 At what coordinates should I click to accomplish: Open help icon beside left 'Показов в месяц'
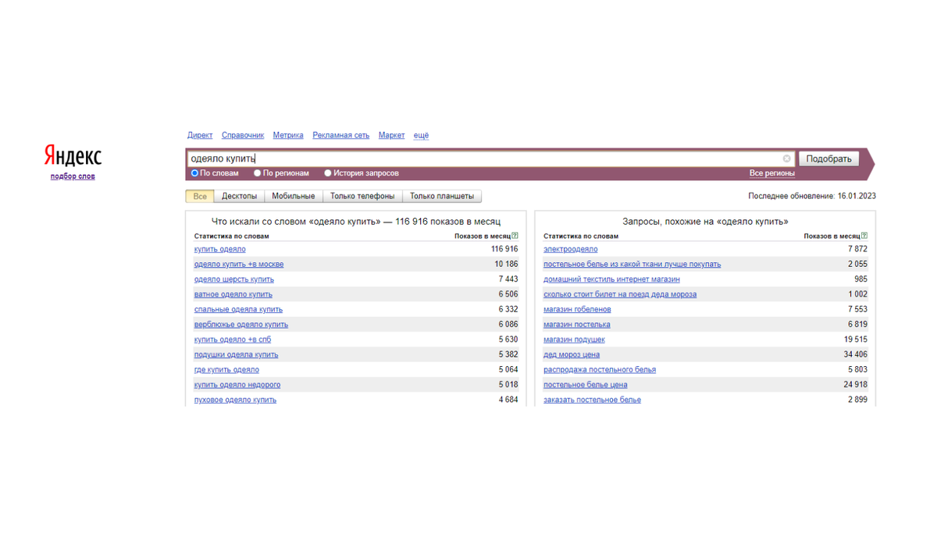coord(515,236)
